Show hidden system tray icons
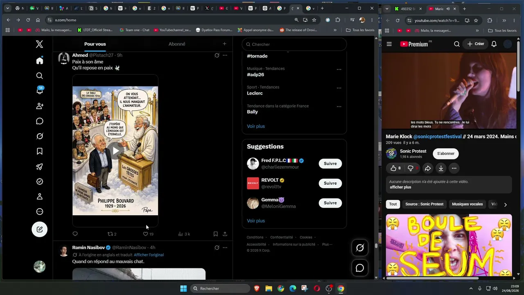Screen dimensions: 524x295 pos(471,288)
